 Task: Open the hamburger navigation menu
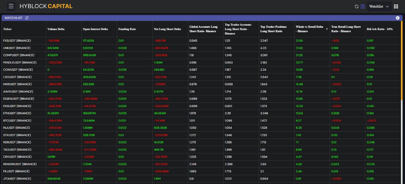click(11, 6)
